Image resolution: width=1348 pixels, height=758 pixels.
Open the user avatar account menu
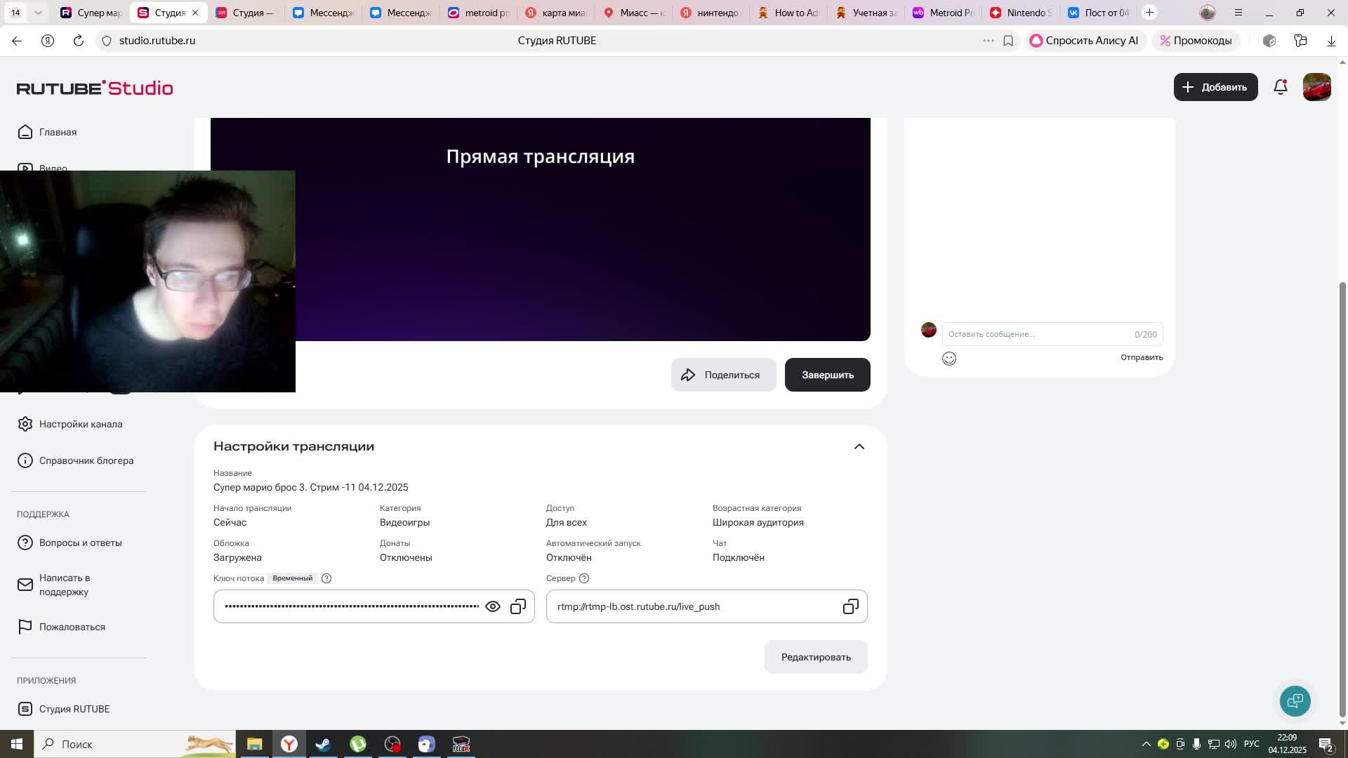[1316, 87]
